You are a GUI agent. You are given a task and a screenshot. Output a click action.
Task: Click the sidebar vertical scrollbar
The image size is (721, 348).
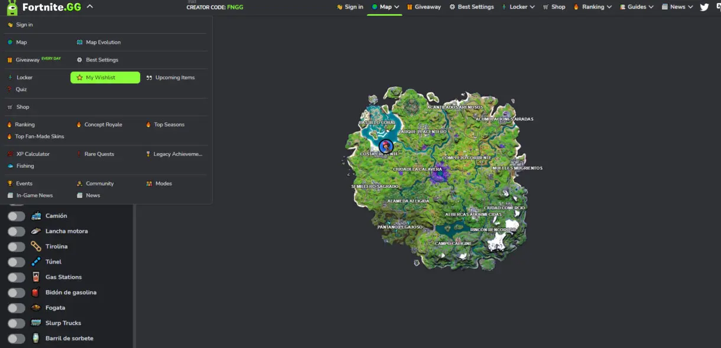click(x=134, y=275)
